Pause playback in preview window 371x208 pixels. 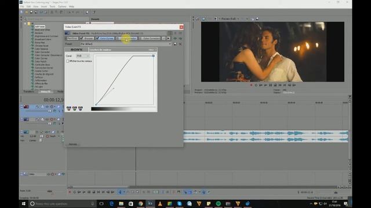pos(270,85)
